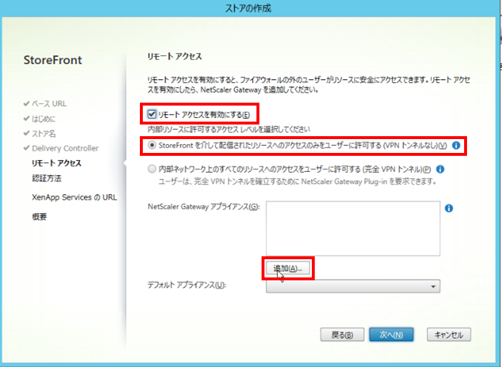The image size is (502, 367).
Task: Click the 戻る(B) button
Action: (x=342, y=335)
